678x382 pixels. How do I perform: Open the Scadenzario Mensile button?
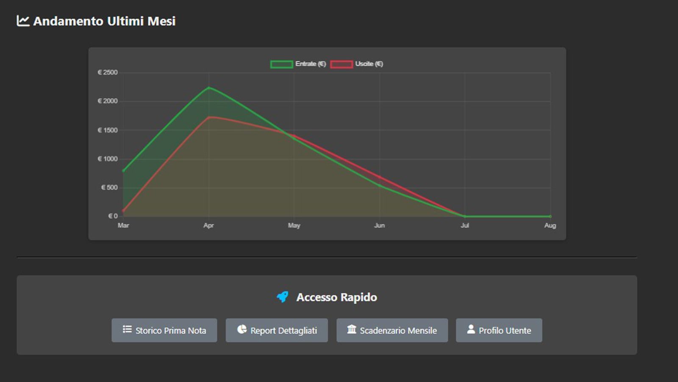tap(392, 330)
